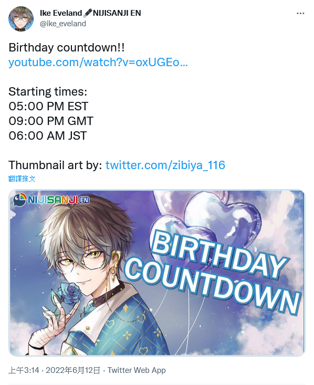Click the 'Birthday countdown!!' tweet text
The height and width of the screenshot is (385, 314).
point(67,47)
